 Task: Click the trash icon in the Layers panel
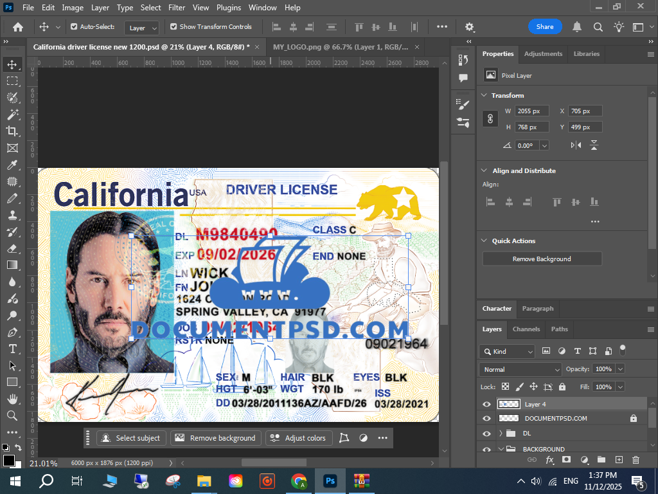[636, 460]
